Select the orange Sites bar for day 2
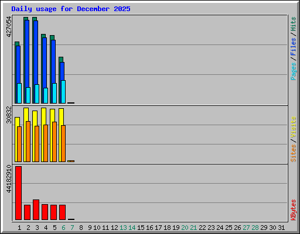Image resolution: width=300 pixels, height=234 pixels. pos(28,142)
